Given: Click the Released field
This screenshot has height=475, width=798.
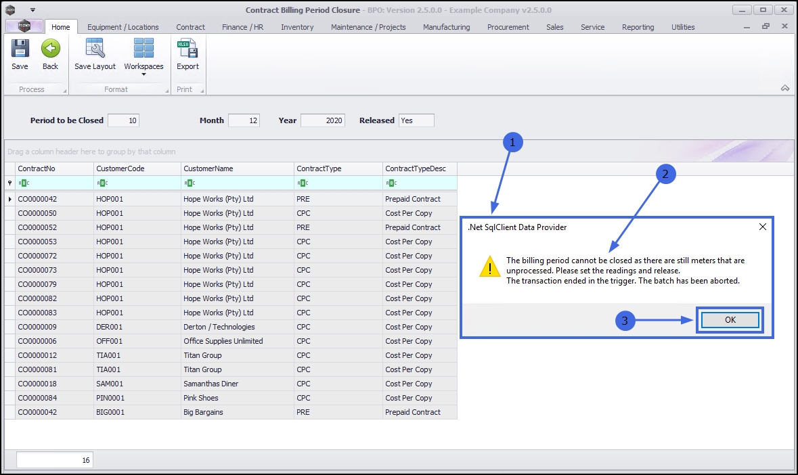Looking at the screenshot, I should [416, 120].
